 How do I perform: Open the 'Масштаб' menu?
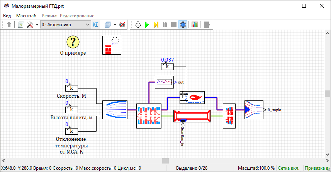(x=26, y=16)
